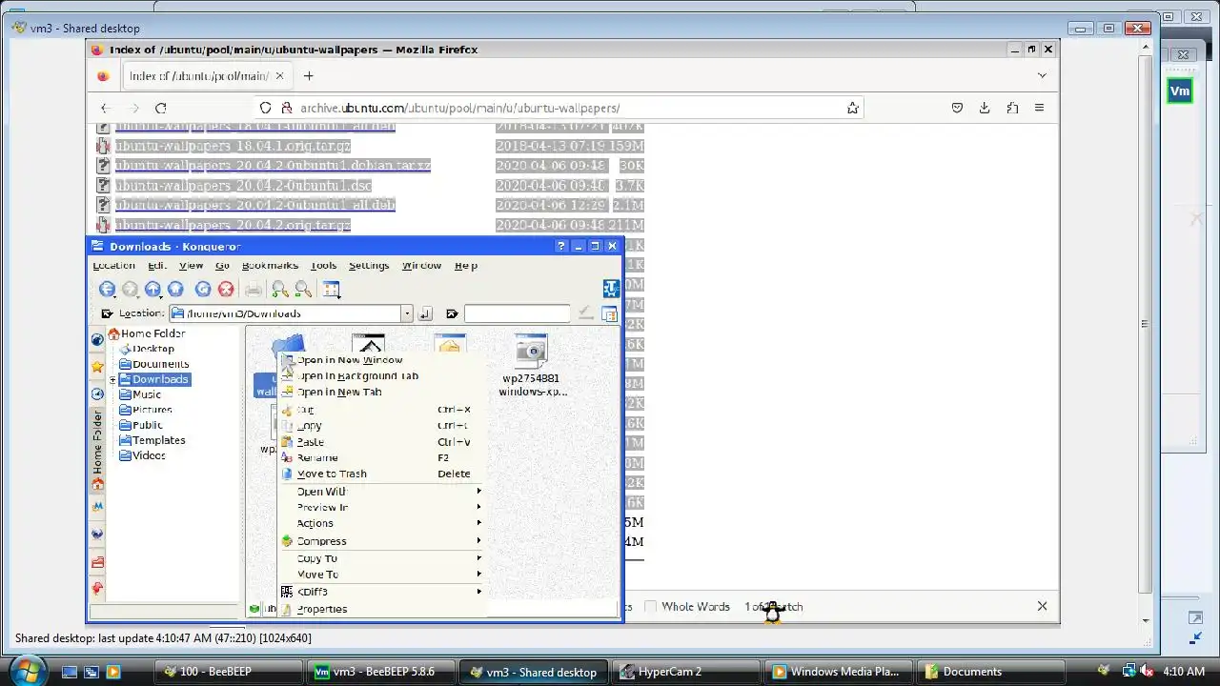Switch to Windows Media Player taskbar button
Viewport: 1220px width, 686px height.
coord(841,672)
